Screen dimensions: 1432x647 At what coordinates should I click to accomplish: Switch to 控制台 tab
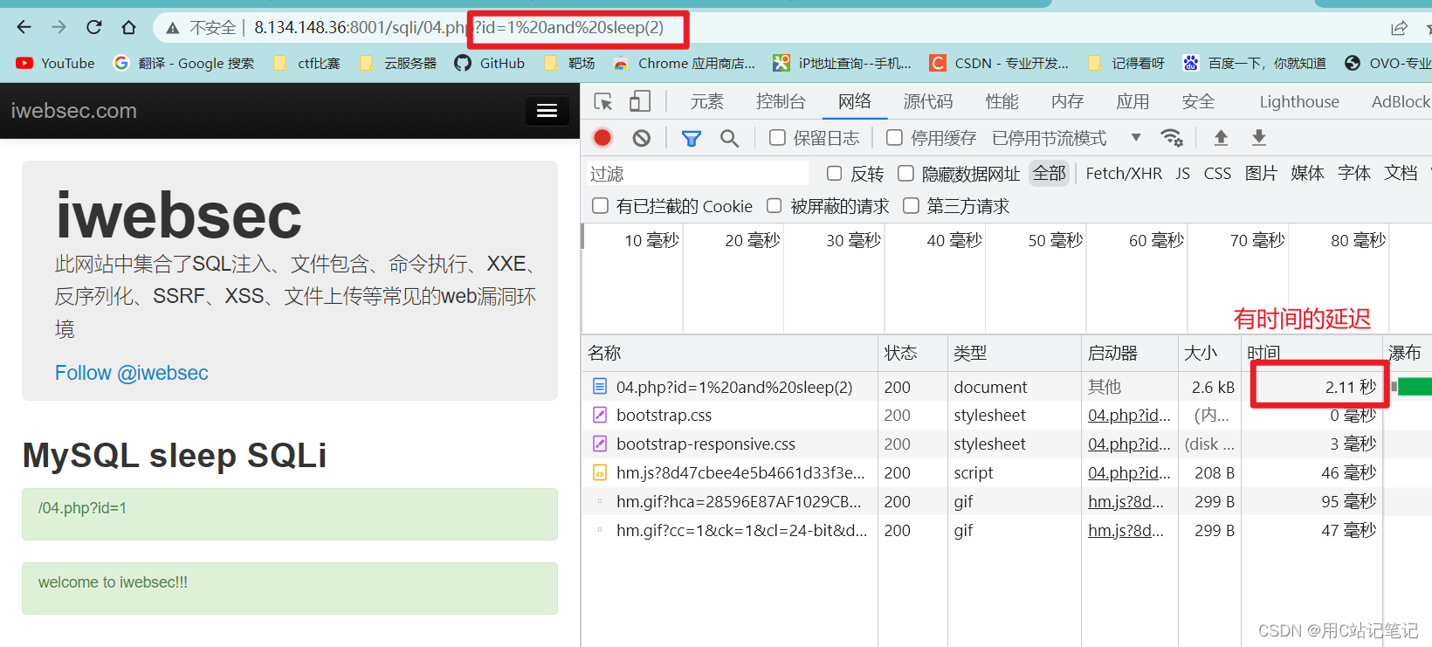[x=781, y=102]
